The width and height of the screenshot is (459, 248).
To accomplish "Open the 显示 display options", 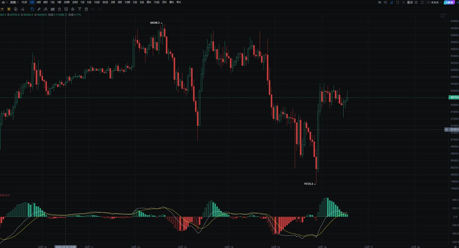I will (x=410, y=2).
